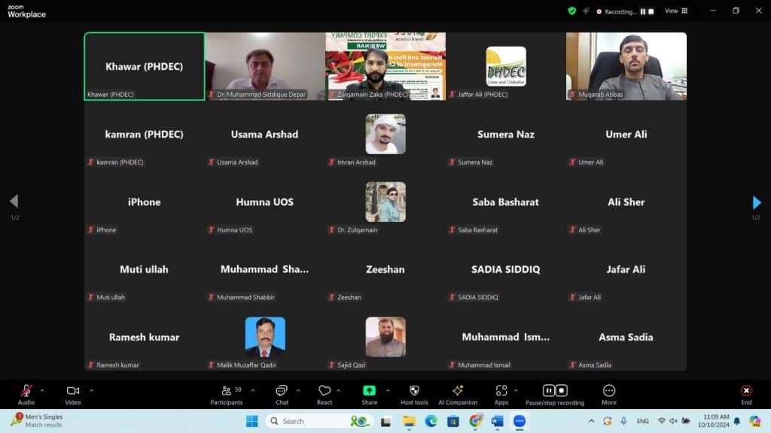The image size is (771, 433).
Task: Go to next page of participants
Action: tap(757, 202)
